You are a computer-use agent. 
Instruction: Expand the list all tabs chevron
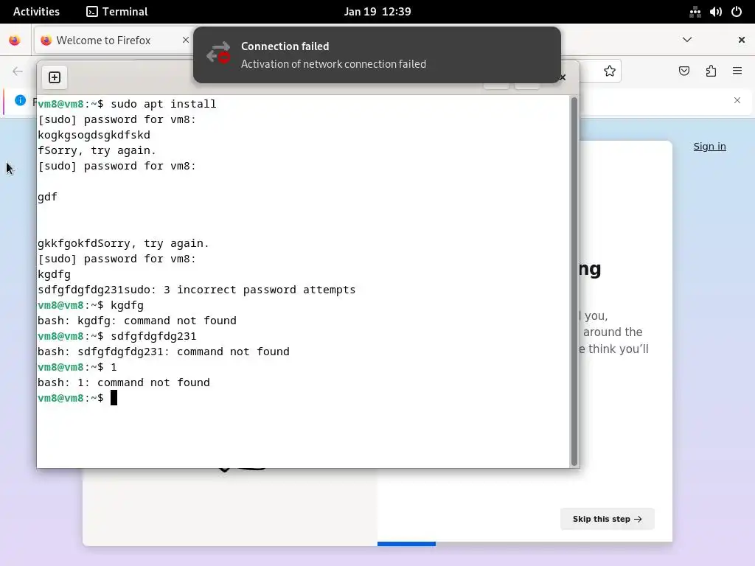[687, 40]
